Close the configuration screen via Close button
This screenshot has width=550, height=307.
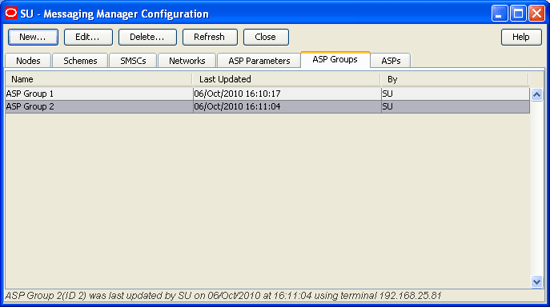[x=266, y=37]
